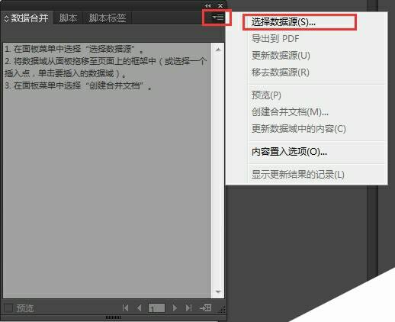Screen dimensions: 395x322
Task: Switch to the 脚本标签 tab
Action: pyautogui.click(x=108, y=18)
